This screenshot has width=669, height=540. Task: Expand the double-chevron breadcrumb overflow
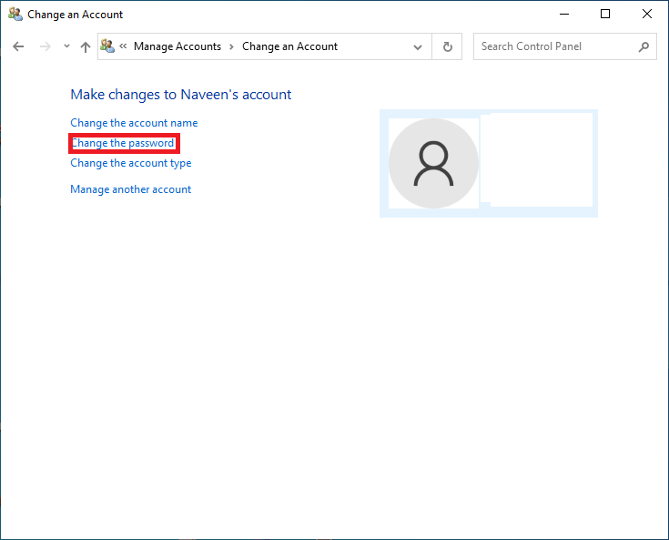pos(123,46)
